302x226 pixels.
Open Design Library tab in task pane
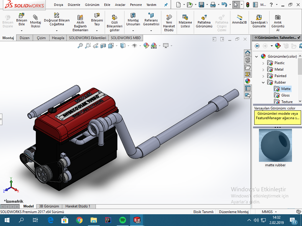tap(248, 60)
